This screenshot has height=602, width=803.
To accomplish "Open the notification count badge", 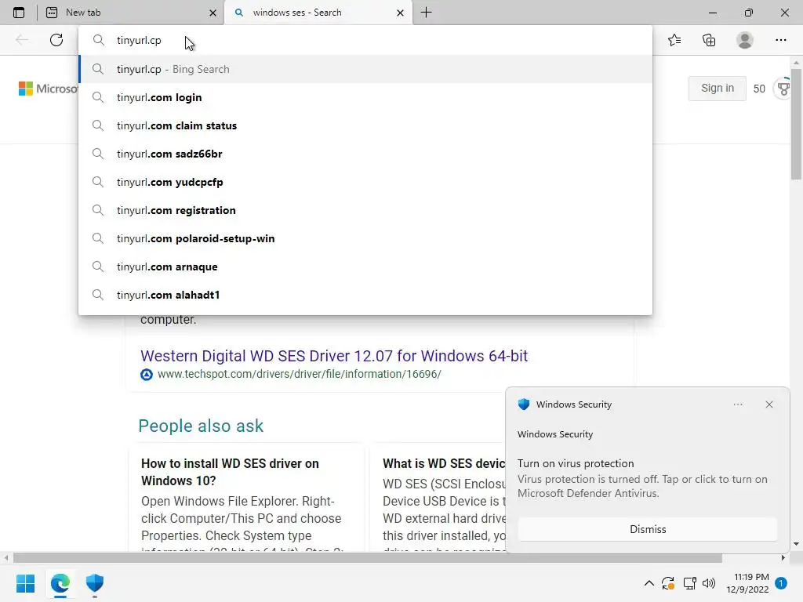I will [781, 583].
